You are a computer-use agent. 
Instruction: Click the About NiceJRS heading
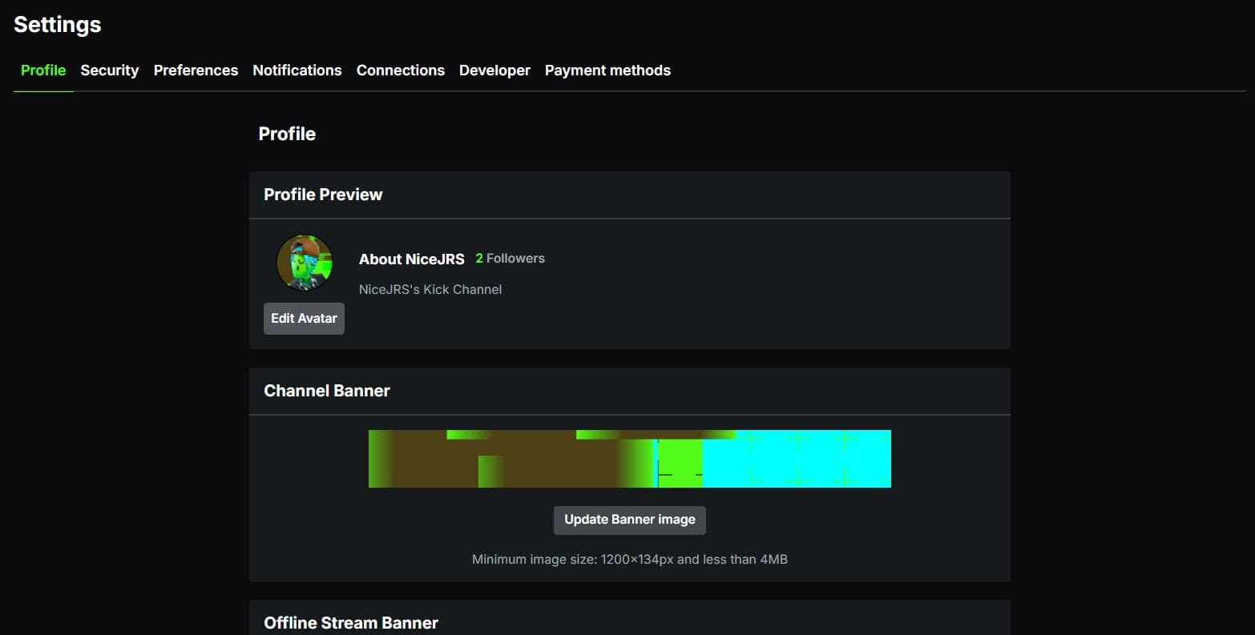point(412,259)
